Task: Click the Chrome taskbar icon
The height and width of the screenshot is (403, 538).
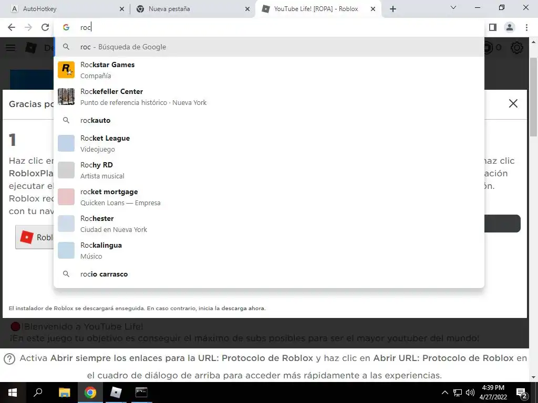Action: pos(90,393)
